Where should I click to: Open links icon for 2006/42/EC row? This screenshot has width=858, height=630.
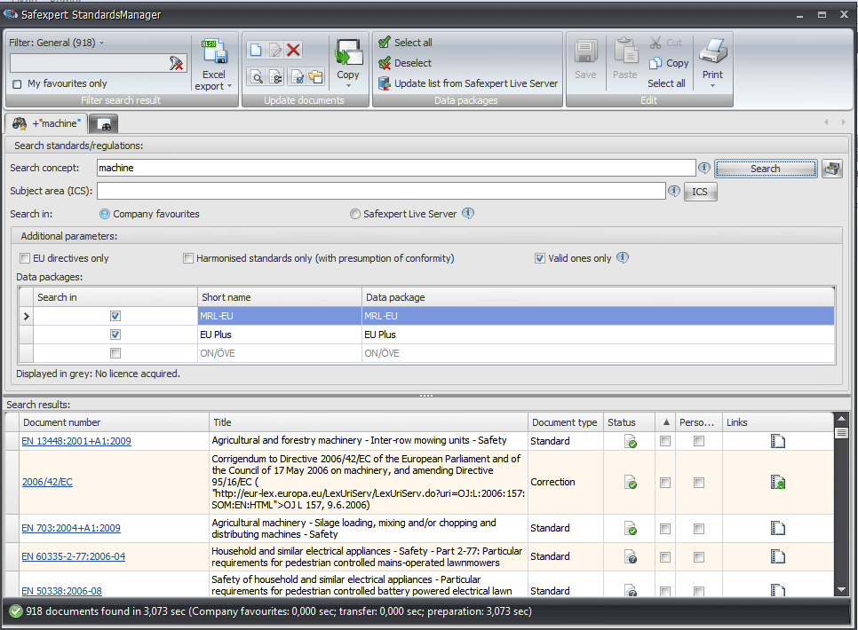click(x=778, y=483)
